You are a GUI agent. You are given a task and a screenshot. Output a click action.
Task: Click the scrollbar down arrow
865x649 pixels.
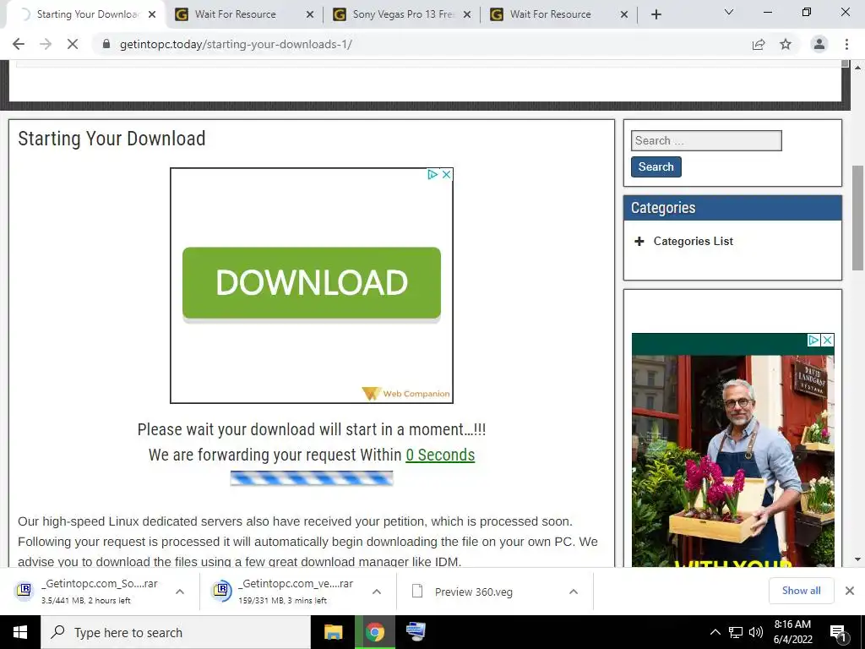coord(858,559)
